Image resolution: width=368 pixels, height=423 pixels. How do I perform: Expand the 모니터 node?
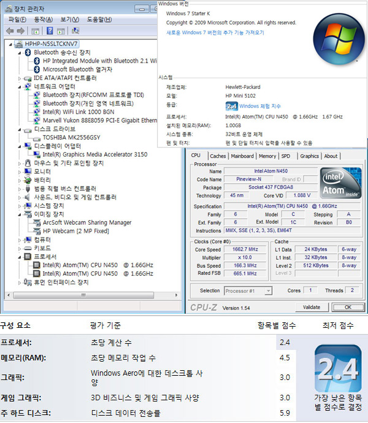[20, 172]
